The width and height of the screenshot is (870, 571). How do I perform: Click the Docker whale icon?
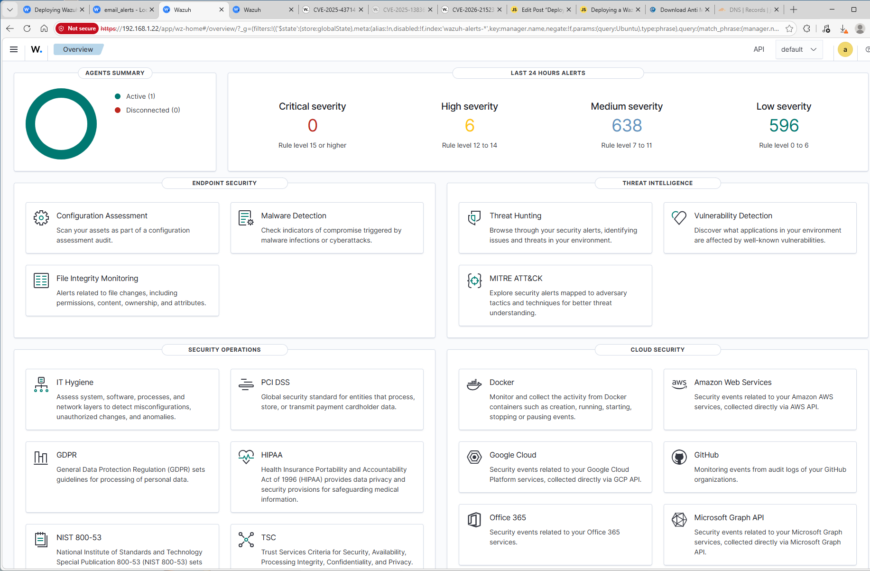(474, 384)
